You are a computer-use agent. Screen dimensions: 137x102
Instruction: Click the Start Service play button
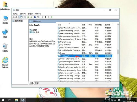[42, 17]
